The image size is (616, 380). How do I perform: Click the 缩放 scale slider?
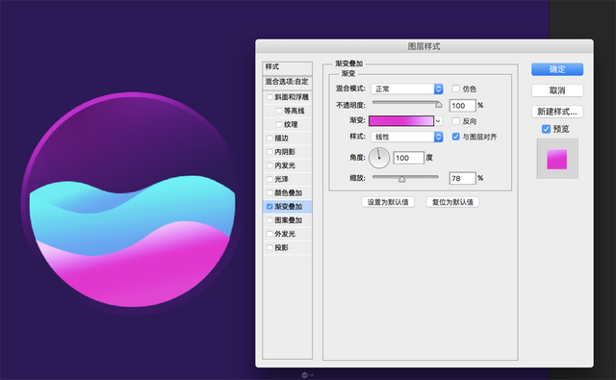[405, 178]
